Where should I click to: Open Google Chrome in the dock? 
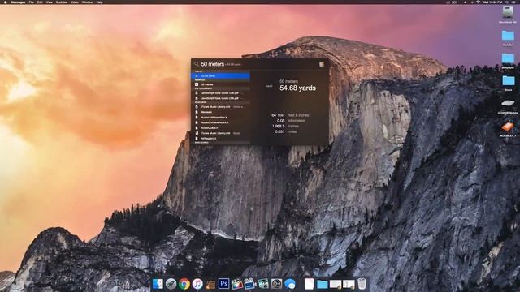tap(184, 284)
